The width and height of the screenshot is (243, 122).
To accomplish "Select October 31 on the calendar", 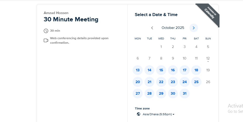I will pyautogui.click(x=185, y=93).
